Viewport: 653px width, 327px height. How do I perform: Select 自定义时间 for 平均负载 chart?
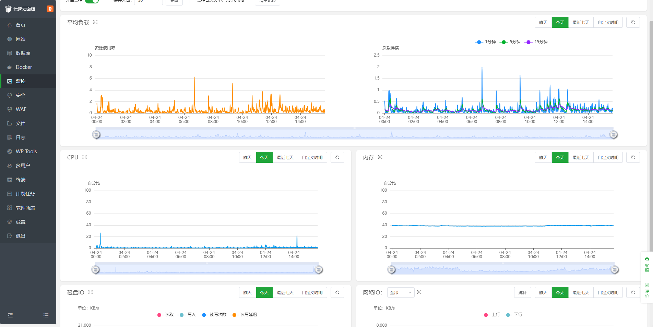608,22
